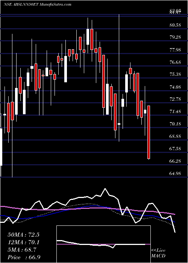
Task: Click the Price : 66.9 readout
Action: click(24, 257)
